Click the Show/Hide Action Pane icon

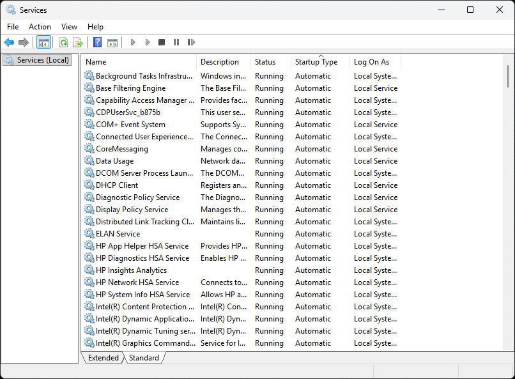[112, 42]
